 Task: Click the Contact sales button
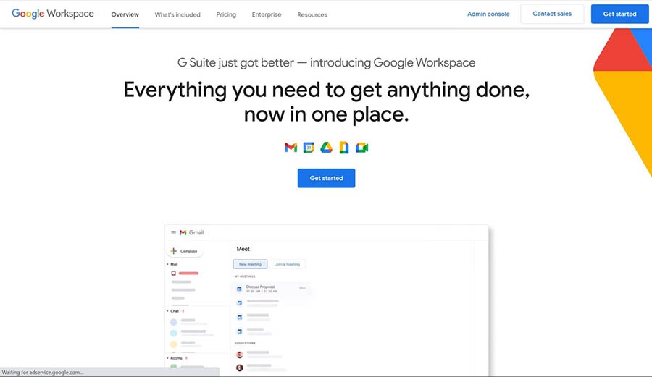552,14
